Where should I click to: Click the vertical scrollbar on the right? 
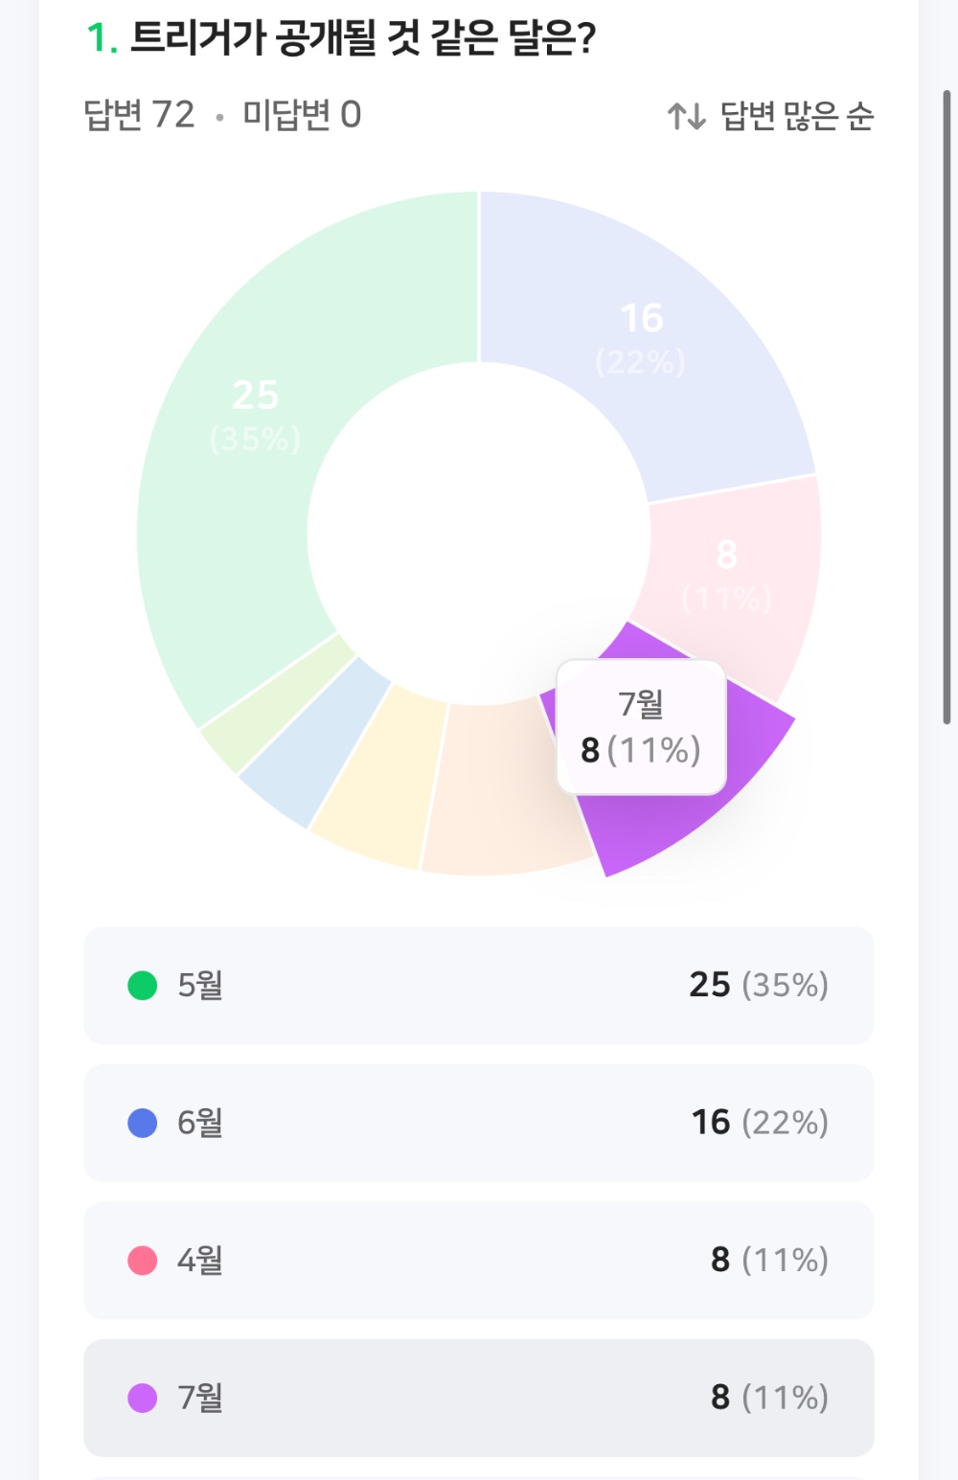947,407
